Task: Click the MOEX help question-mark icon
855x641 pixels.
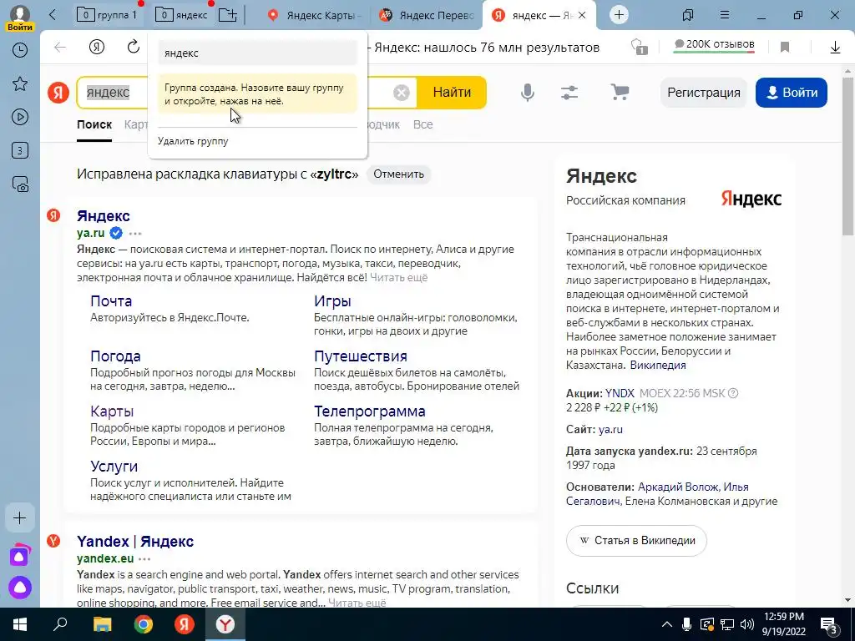Action: 733,393
